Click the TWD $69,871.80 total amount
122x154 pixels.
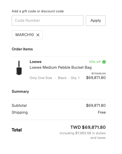tap(88, 127)
